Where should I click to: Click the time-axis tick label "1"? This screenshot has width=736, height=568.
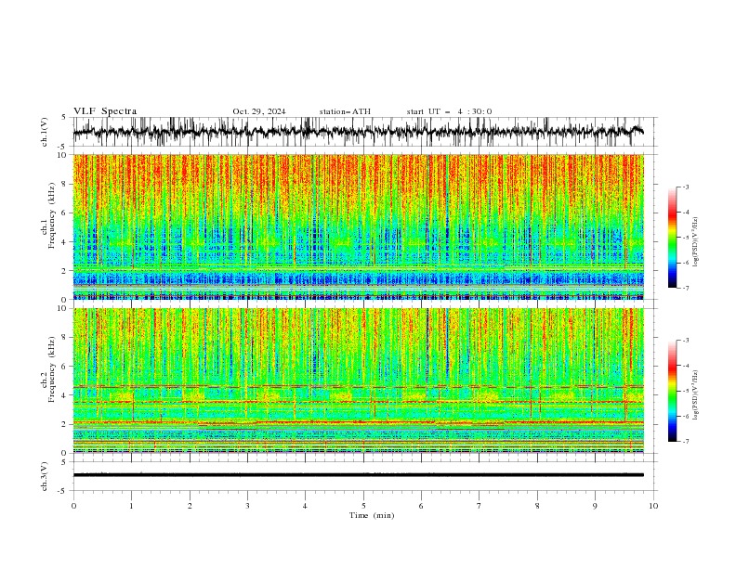131,506
